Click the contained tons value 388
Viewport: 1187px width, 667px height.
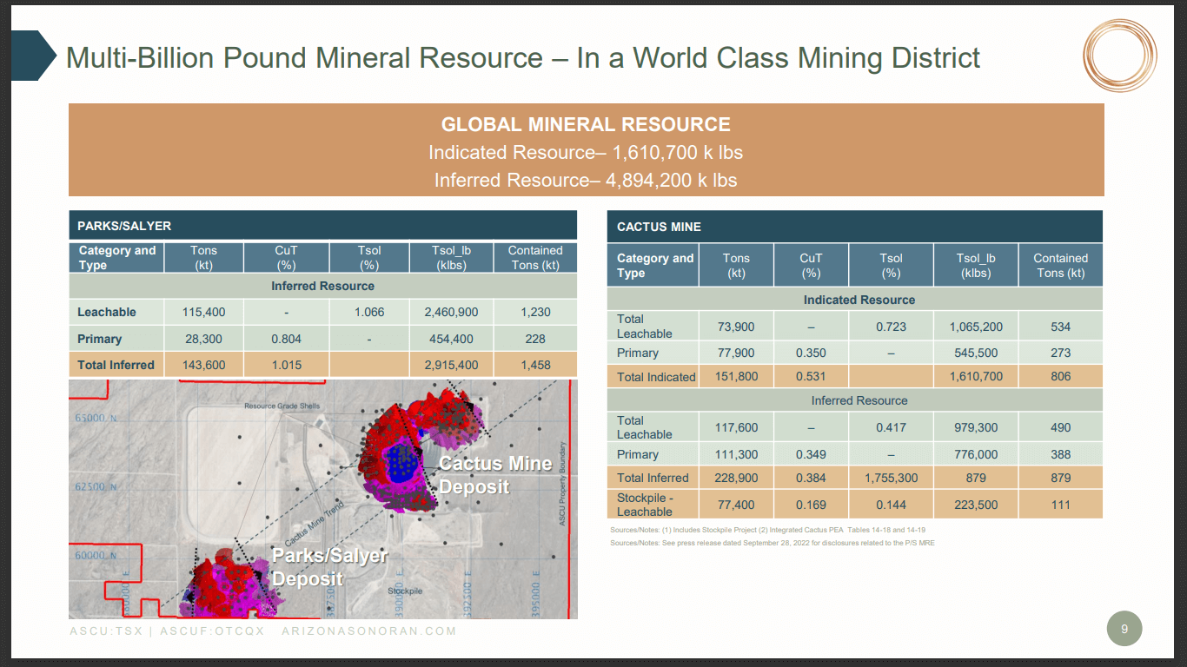click(1060, 454)
